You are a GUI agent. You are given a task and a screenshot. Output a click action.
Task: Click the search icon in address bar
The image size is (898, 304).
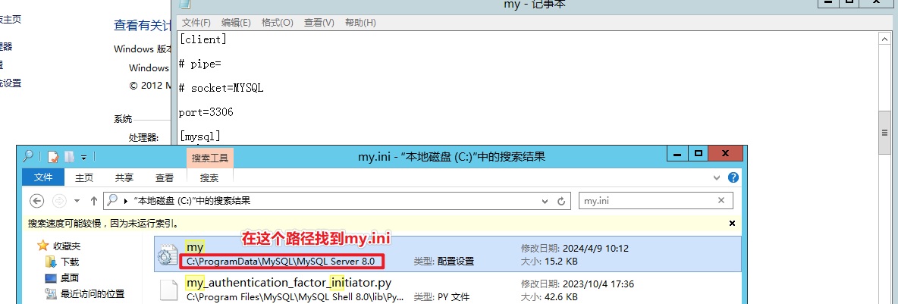coord(113,201)
